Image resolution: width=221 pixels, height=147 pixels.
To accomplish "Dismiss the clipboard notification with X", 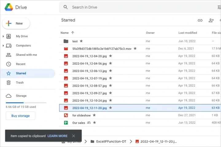I will (x=74, y=136).
